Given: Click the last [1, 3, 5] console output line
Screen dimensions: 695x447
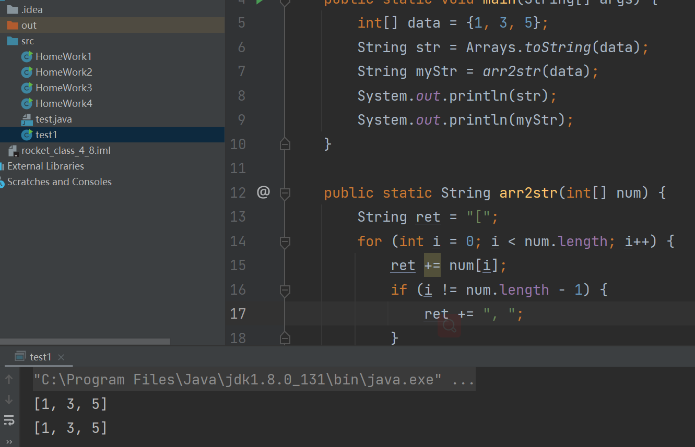Looking at the screenshot, I should [70, 428].
